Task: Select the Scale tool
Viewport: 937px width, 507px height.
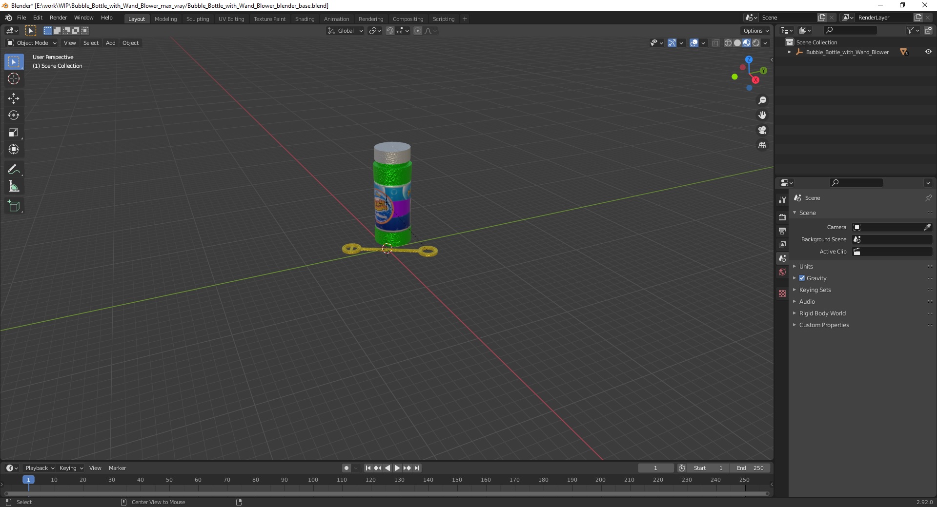Action: point(14,133)
